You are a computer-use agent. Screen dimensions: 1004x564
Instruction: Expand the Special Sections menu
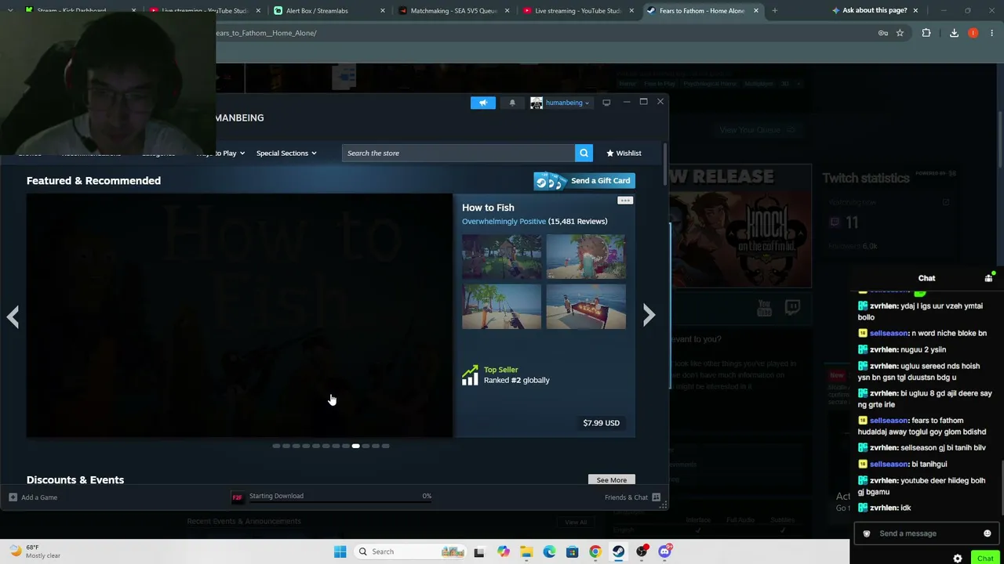(x=286, y=153)
